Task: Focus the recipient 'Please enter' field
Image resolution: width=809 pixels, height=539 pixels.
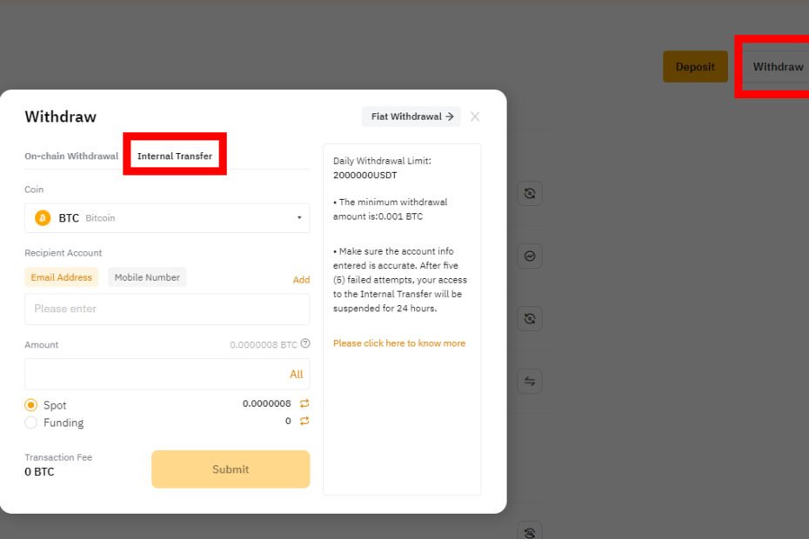Action: coord(167,309)
